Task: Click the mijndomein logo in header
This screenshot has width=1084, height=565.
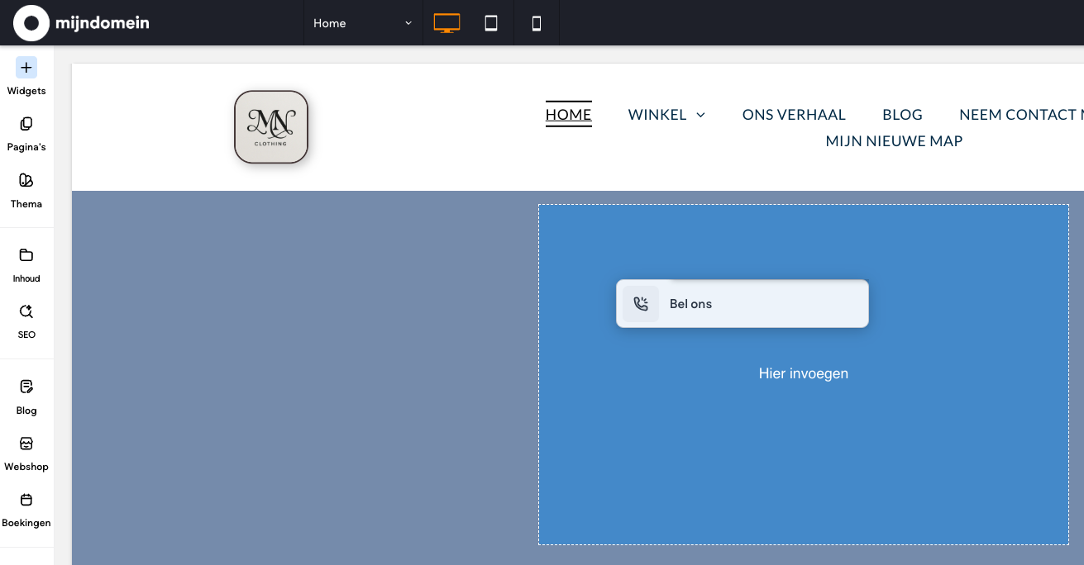Action: pos(82,23)
